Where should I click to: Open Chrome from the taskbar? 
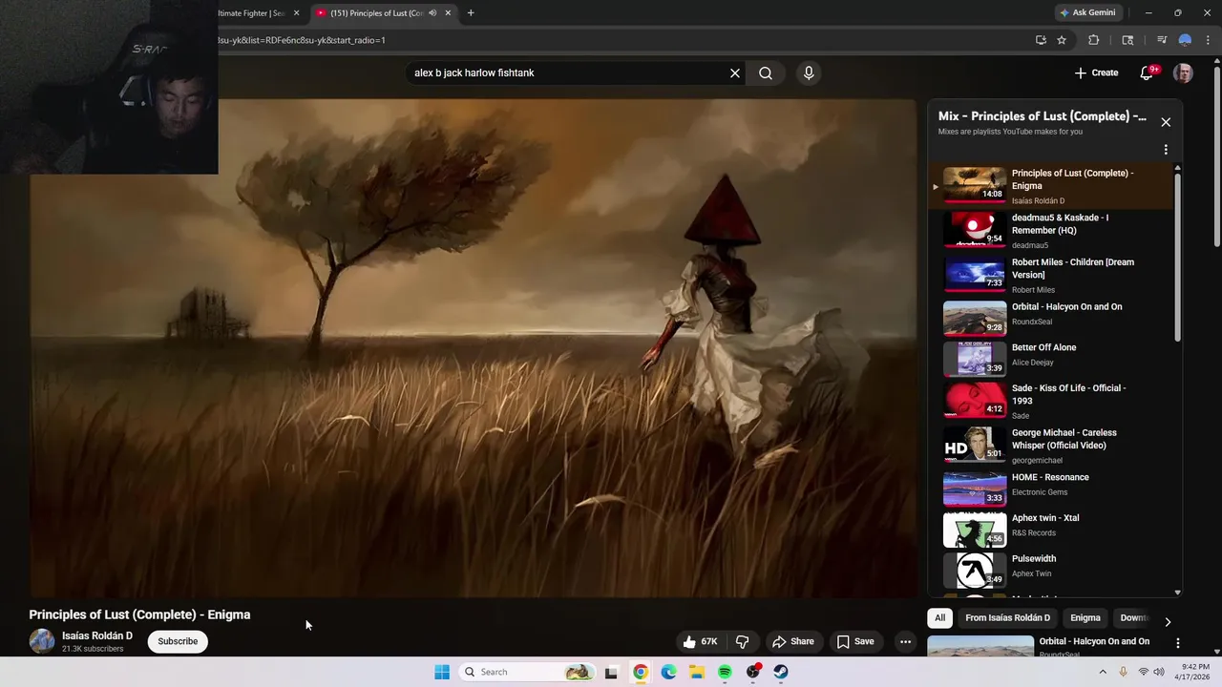(x=641, y=672)
